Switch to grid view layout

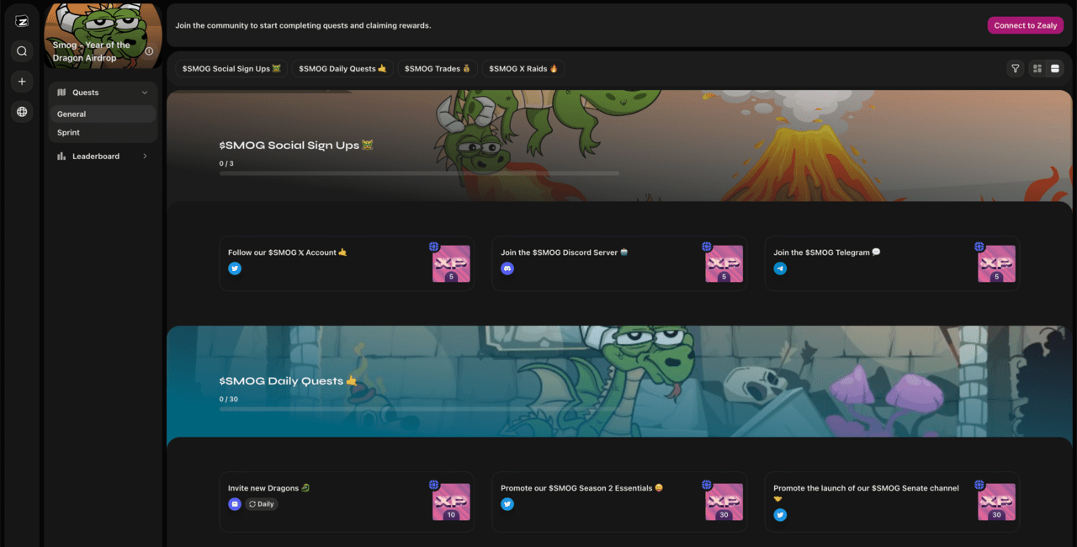tap(1037, 69)
